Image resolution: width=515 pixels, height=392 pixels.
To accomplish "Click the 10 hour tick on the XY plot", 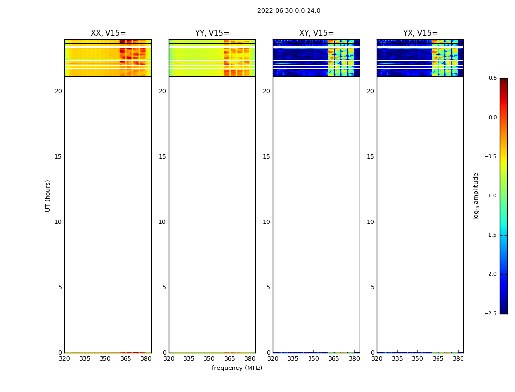I will [266, 222].
